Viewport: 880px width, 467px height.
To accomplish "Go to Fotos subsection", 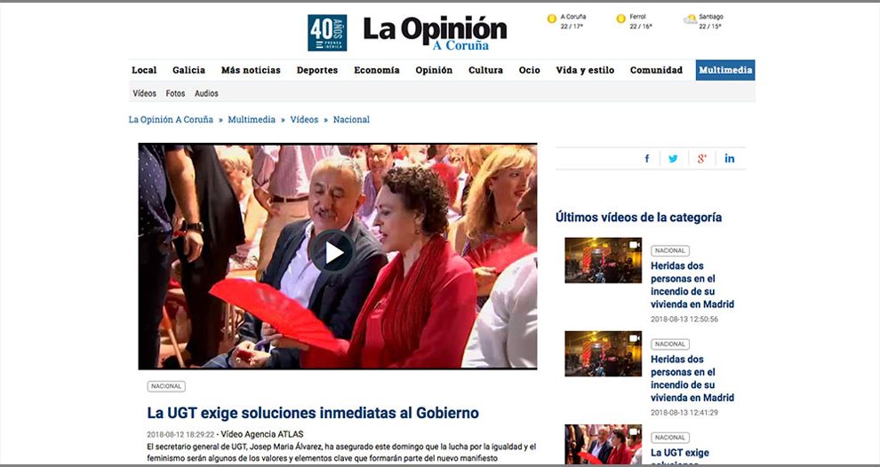I will pos(175,93).
